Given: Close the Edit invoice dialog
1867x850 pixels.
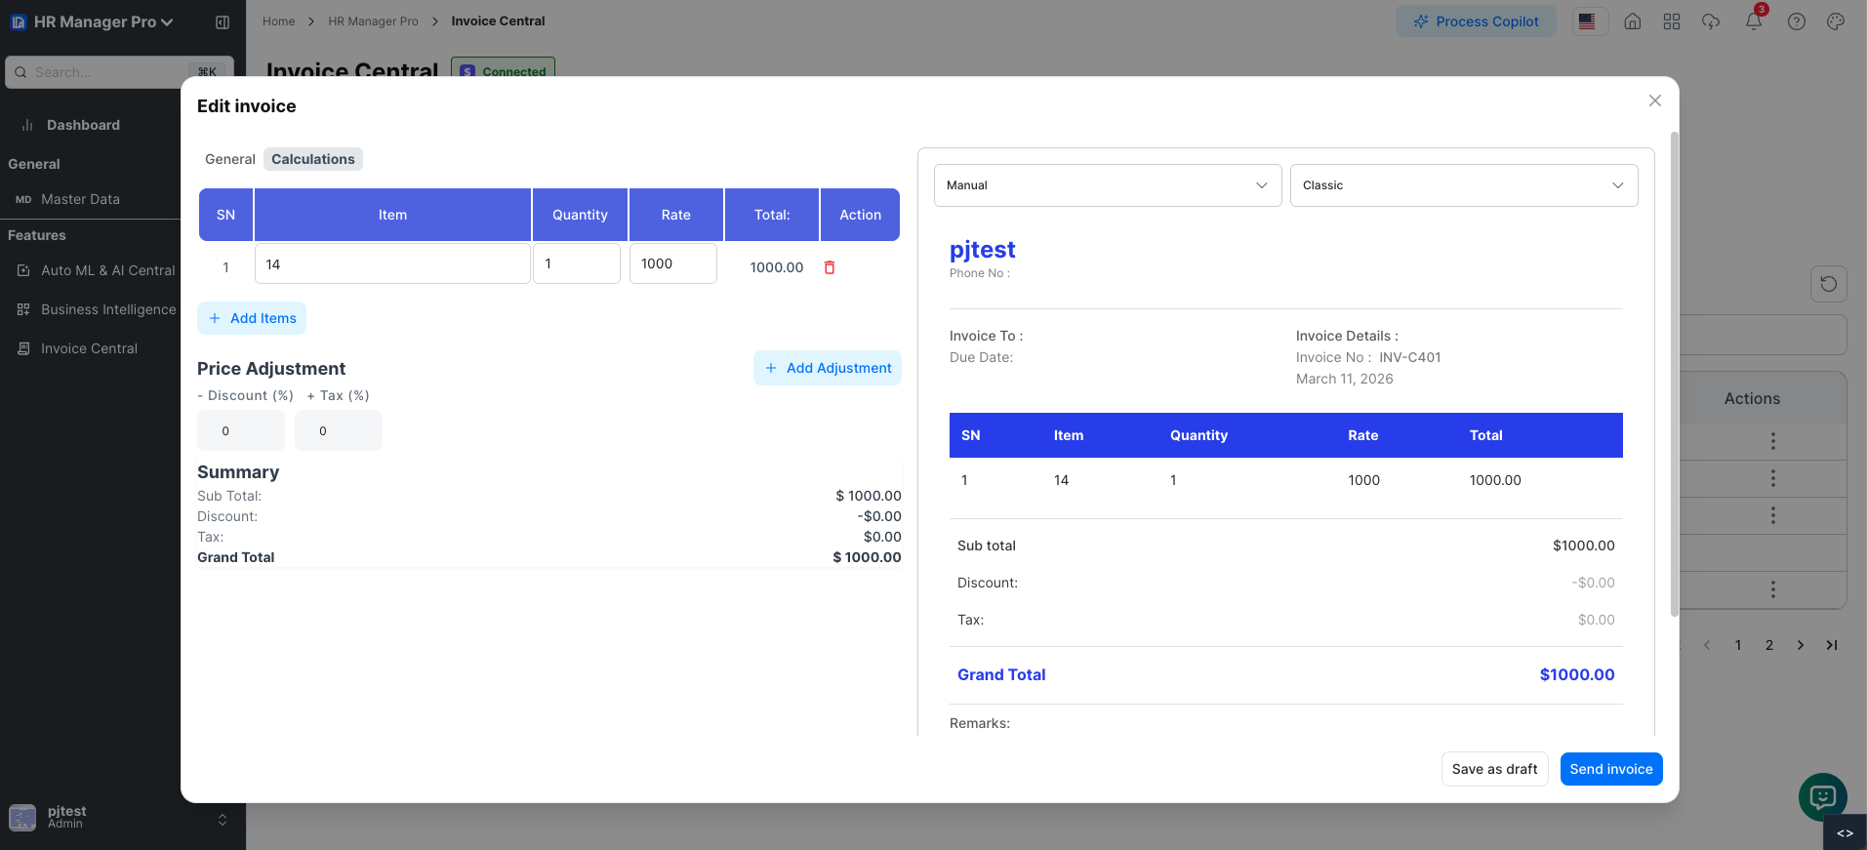Looking at the screenshot, I should point(1655,101).
